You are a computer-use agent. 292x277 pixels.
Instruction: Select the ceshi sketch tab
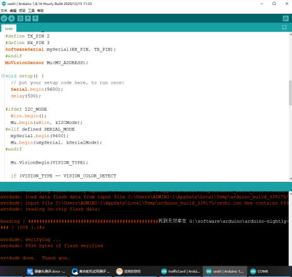coord(9,28)
